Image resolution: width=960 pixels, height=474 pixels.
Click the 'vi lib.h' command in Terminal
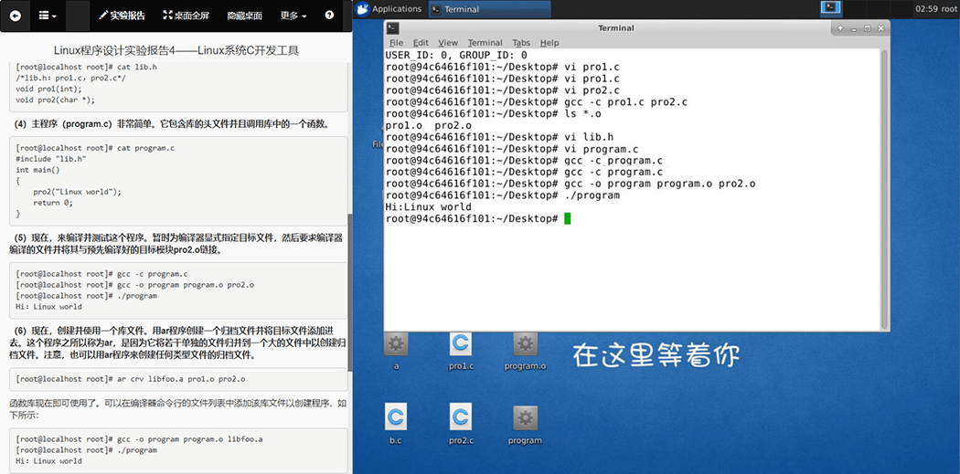click(589, 137)
